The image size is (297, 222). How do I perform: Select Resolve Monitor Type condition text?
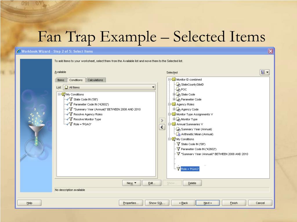tap(87, 119)
